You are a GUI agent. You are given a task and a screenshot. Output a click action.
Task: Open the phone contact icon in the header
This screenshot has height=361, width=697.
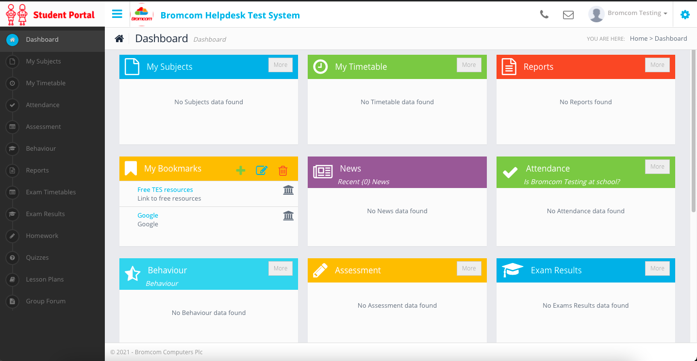pos(544,15)
